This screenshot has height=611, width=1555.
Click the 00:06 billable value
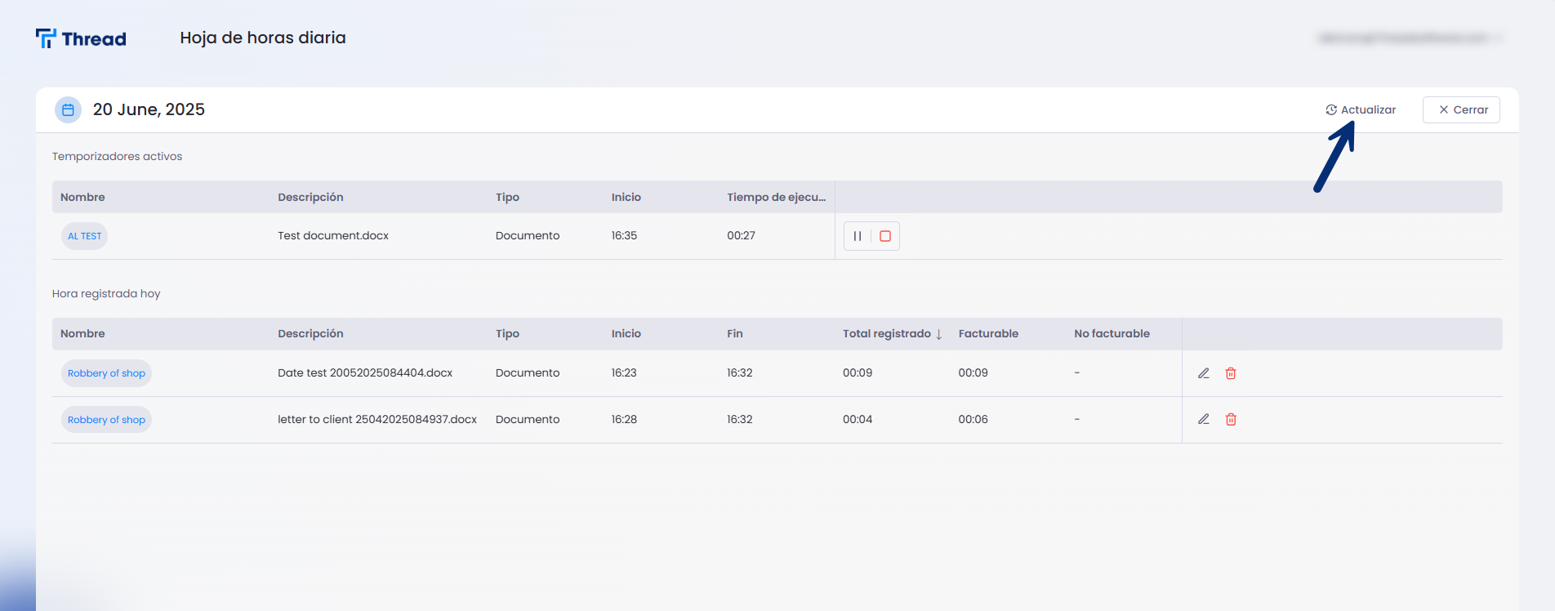click(x=974, y=420)
